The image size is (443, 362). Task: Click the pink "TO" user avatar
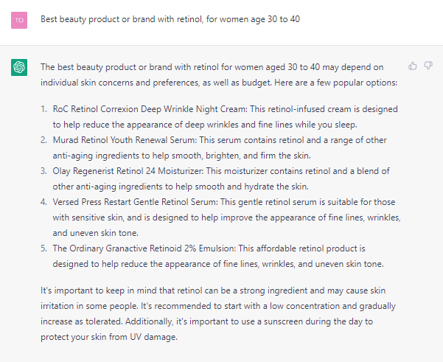[19, 19]
